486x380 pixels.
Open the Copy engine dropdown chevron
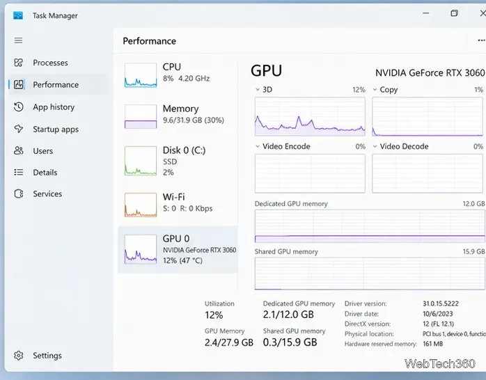(x=375, y=90)
